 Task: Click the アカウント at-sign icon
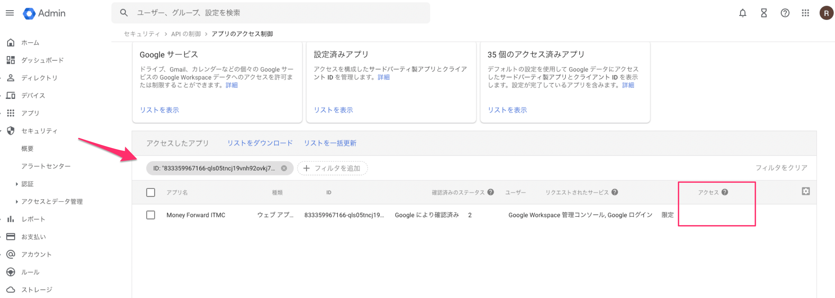(x=11, y=254)
